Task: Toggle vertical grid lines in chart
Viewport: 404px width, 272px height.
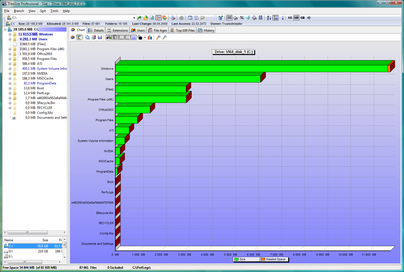Action: 121,37
